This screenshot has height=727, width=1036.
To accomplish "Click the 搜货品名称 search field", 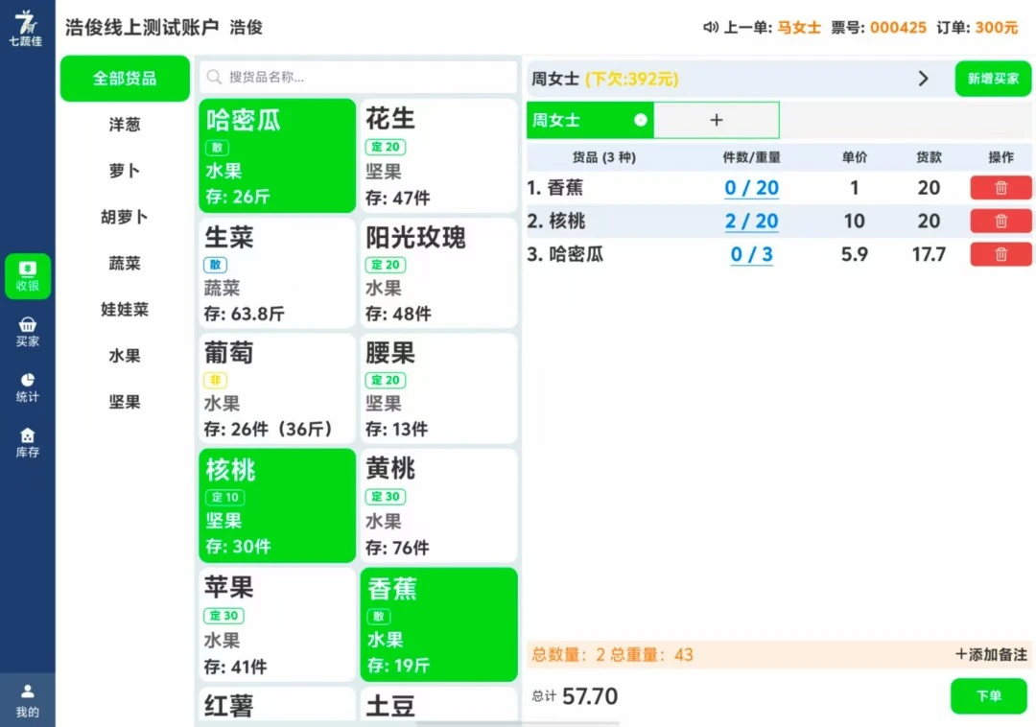I will [357, 76].
